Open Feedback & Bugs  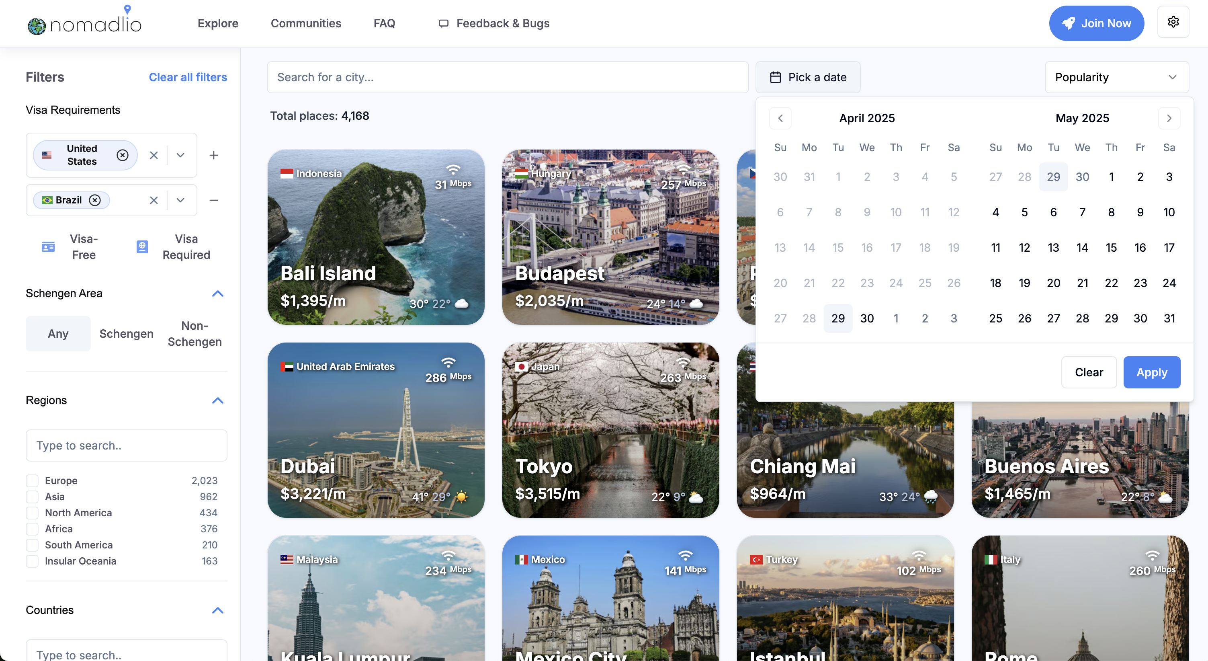point(494,23)
